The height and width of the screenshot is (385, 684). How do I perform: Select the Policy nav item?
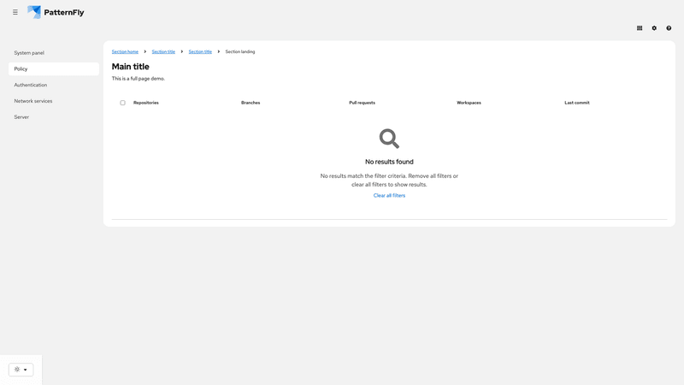[54, 69]
